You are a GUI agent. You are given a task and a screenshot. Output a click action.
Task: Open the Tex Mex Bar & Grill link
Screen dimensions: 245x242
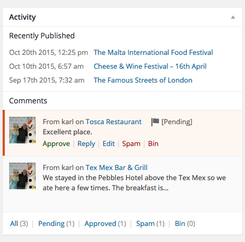(116, 167)
